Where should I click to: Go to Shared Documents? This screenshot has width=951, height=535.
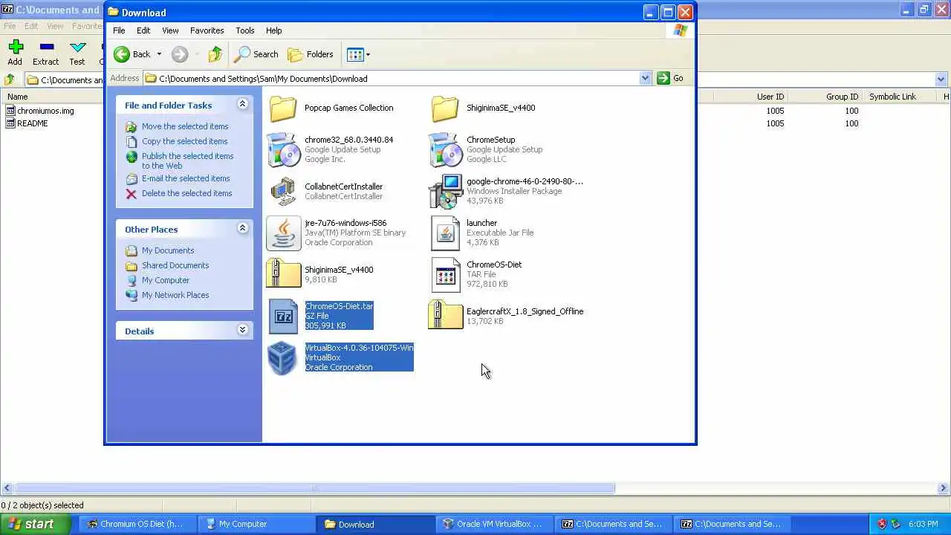pyautogui.click(x=175, y=265)
